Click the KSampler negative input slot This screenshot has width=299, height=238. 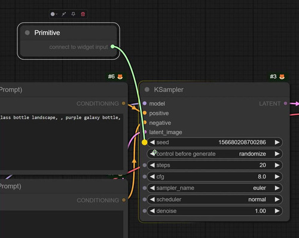(x=145, y=123)
